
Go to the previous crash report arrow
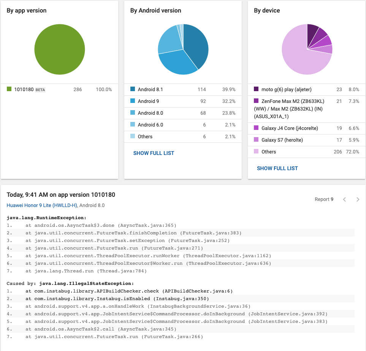pyautogui.click(x=344, y=199)
